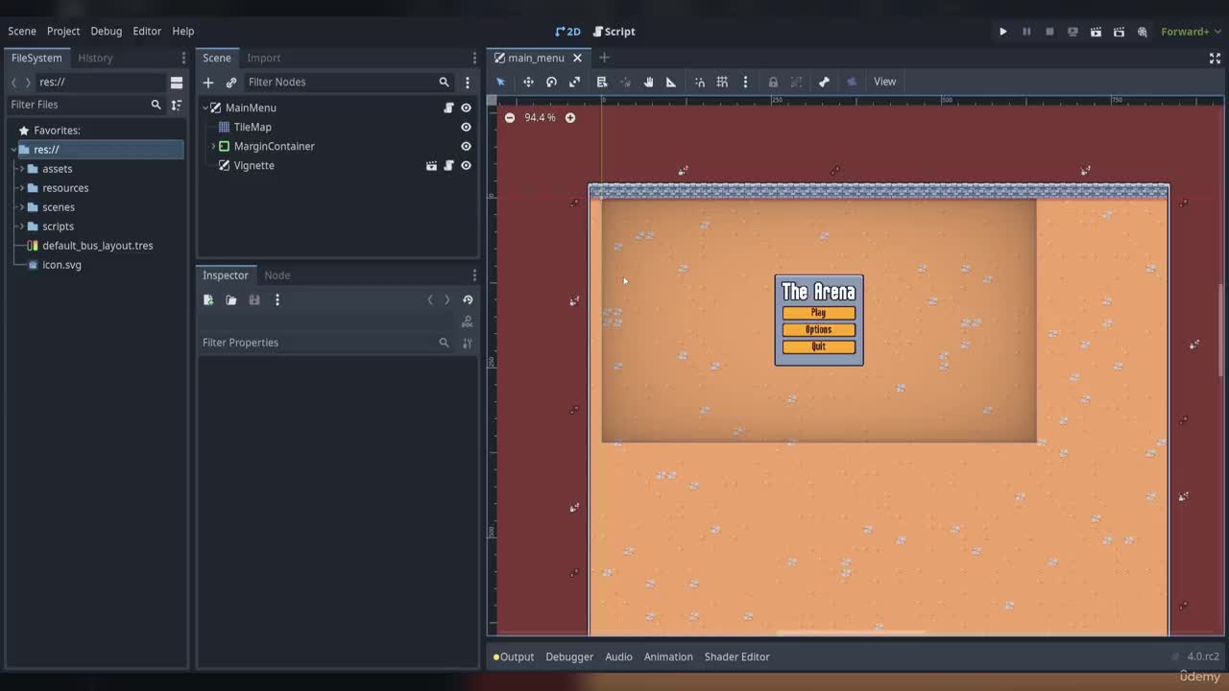Hide the TileMap node
This screenshot has width=1229, height=691.
tap(466, 127)
